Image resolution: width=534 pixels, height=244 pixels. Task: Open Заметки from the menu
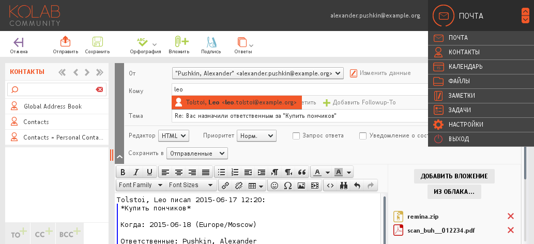[481, 96]
